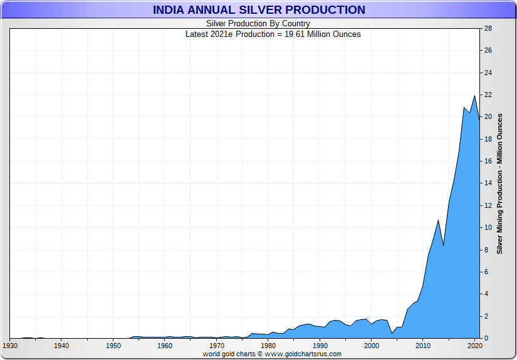
Task: Click the 1950 label on the x-axis
Action: (113, 346)
